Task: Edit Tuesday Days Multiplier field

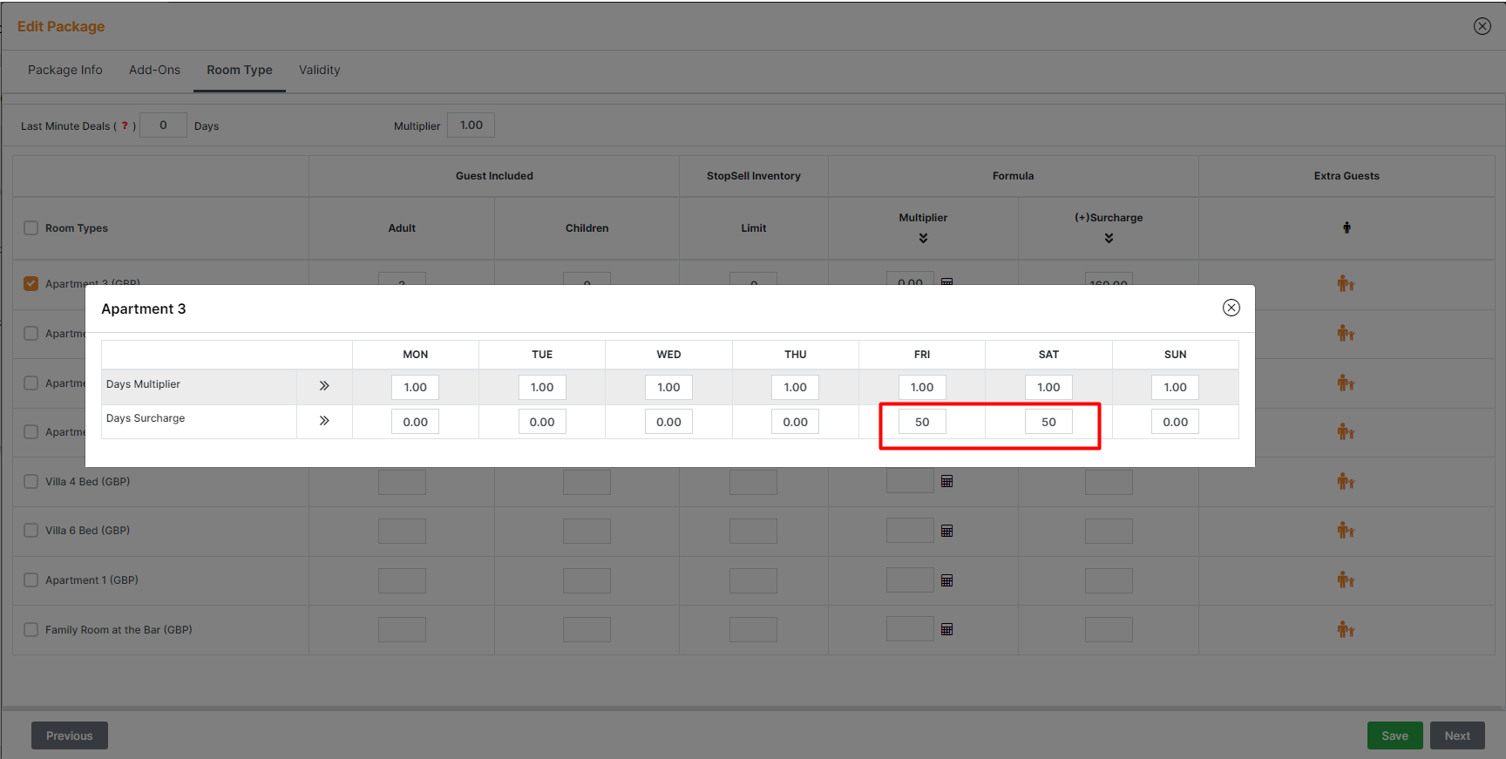Action: point(542,387)
